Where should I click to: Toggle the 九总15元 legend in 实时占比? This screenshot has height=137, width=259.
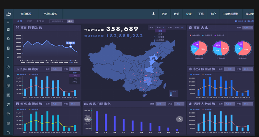click(195, 35)
